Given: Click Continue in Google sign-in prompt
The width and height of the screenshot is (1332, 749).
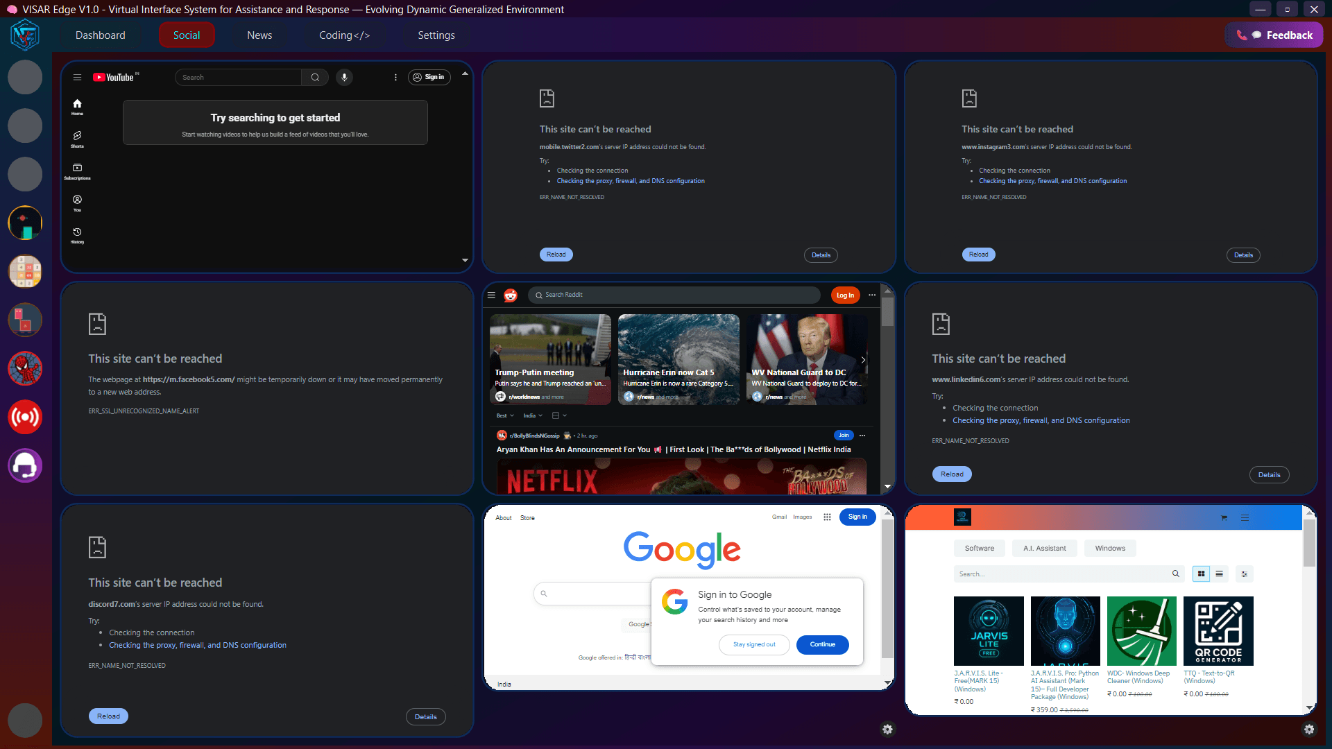Looking at the screenshot, I should coord(822,644).
